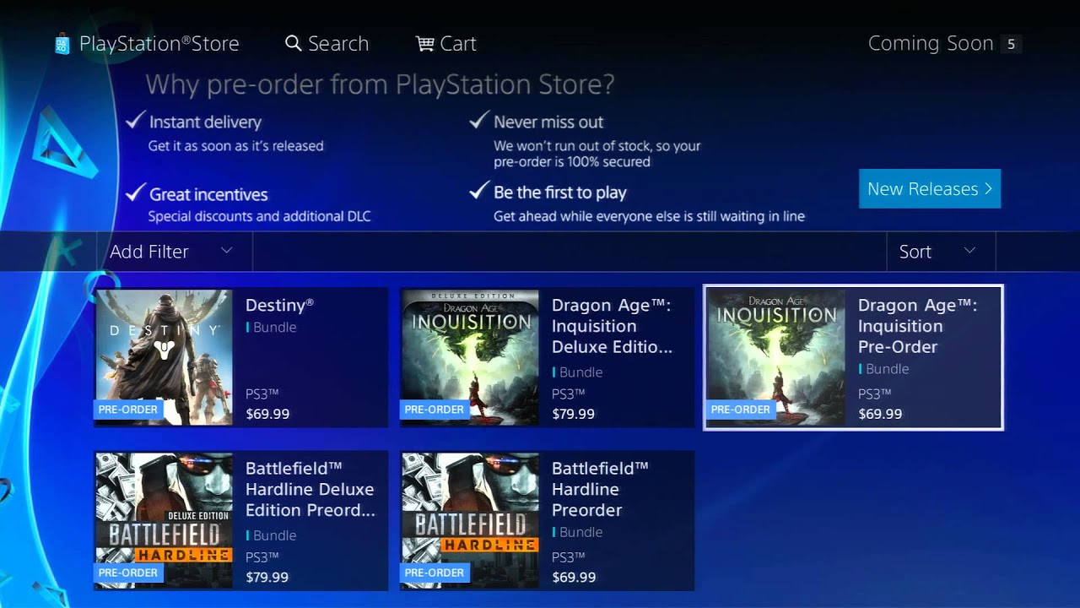Select Dragon Age: Inquisition Deluxe Edition title
This screenshot has width=1080, height=608.
612,326
